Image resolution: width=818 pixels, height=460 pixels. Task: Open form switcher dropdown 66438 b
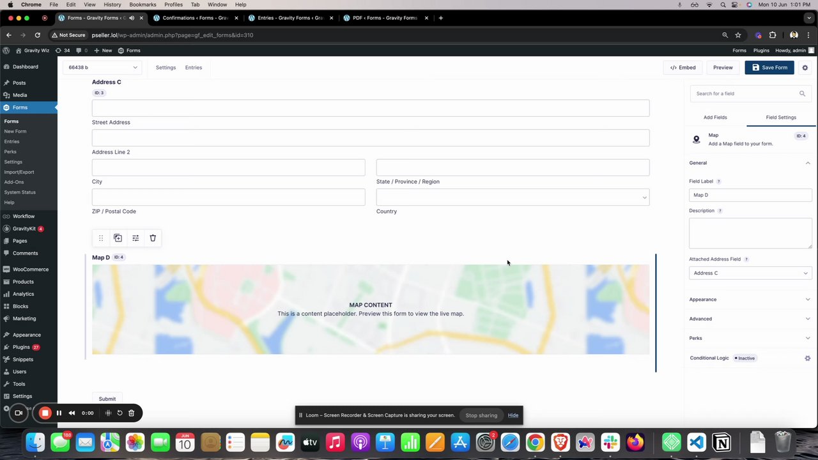[x=102, y=67]
